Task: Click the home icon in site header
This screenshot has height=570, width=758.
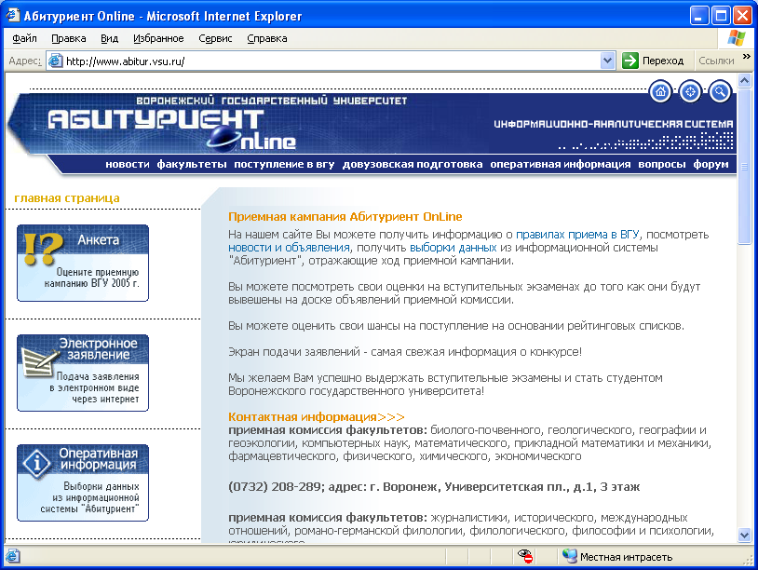Action: pyautogui.click(x=660, y=91)
